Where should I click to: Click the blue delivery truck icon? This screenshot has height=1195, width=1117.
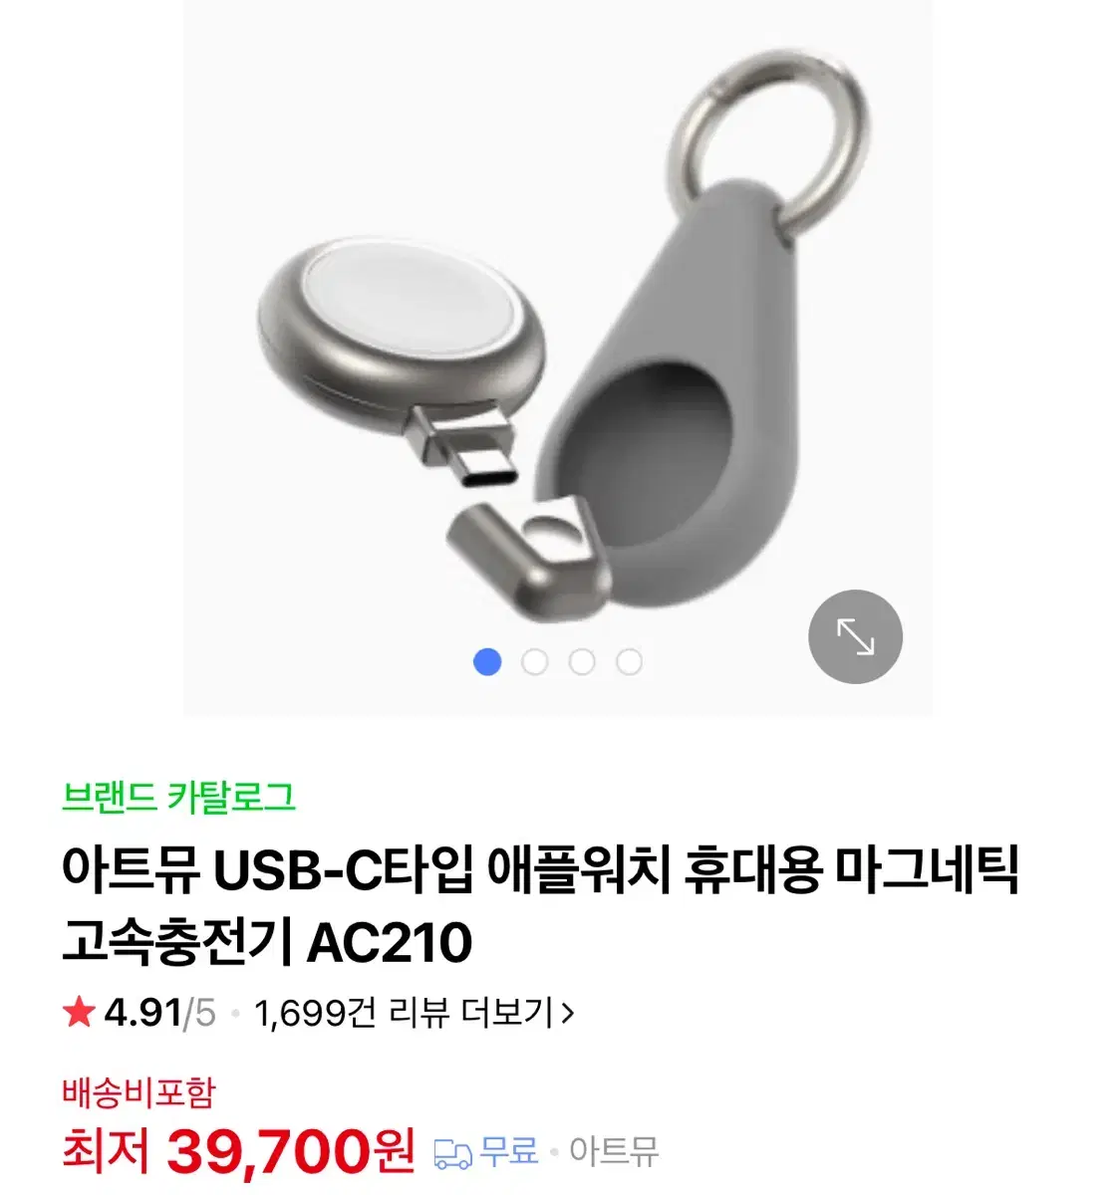pyautogui.click(x=453, y=1154)
